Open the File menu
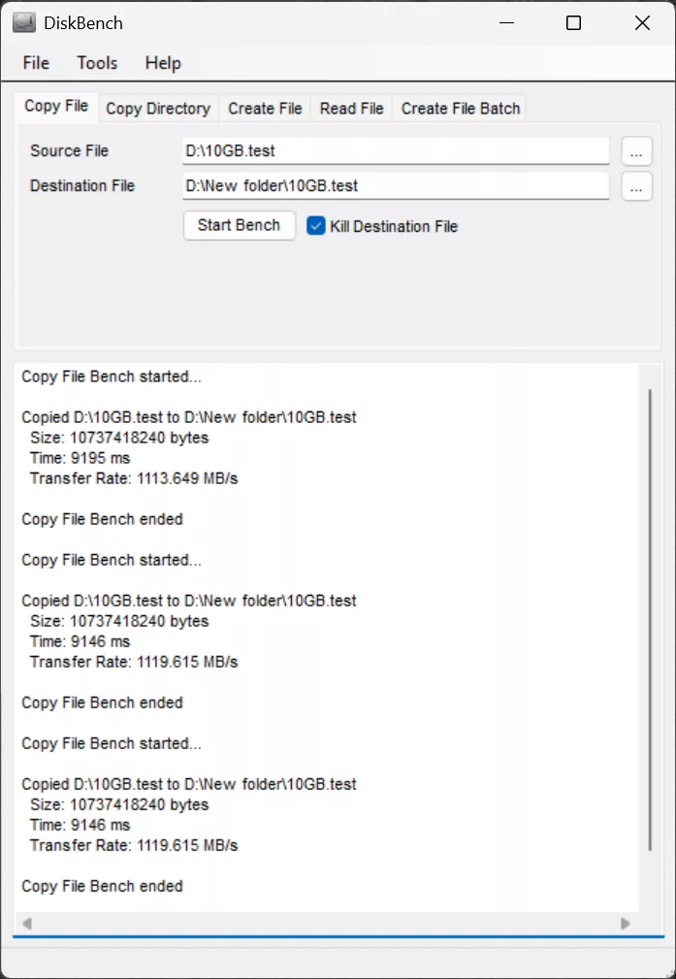The height and width of the screenshot is (979, 676). click(36, 63)
